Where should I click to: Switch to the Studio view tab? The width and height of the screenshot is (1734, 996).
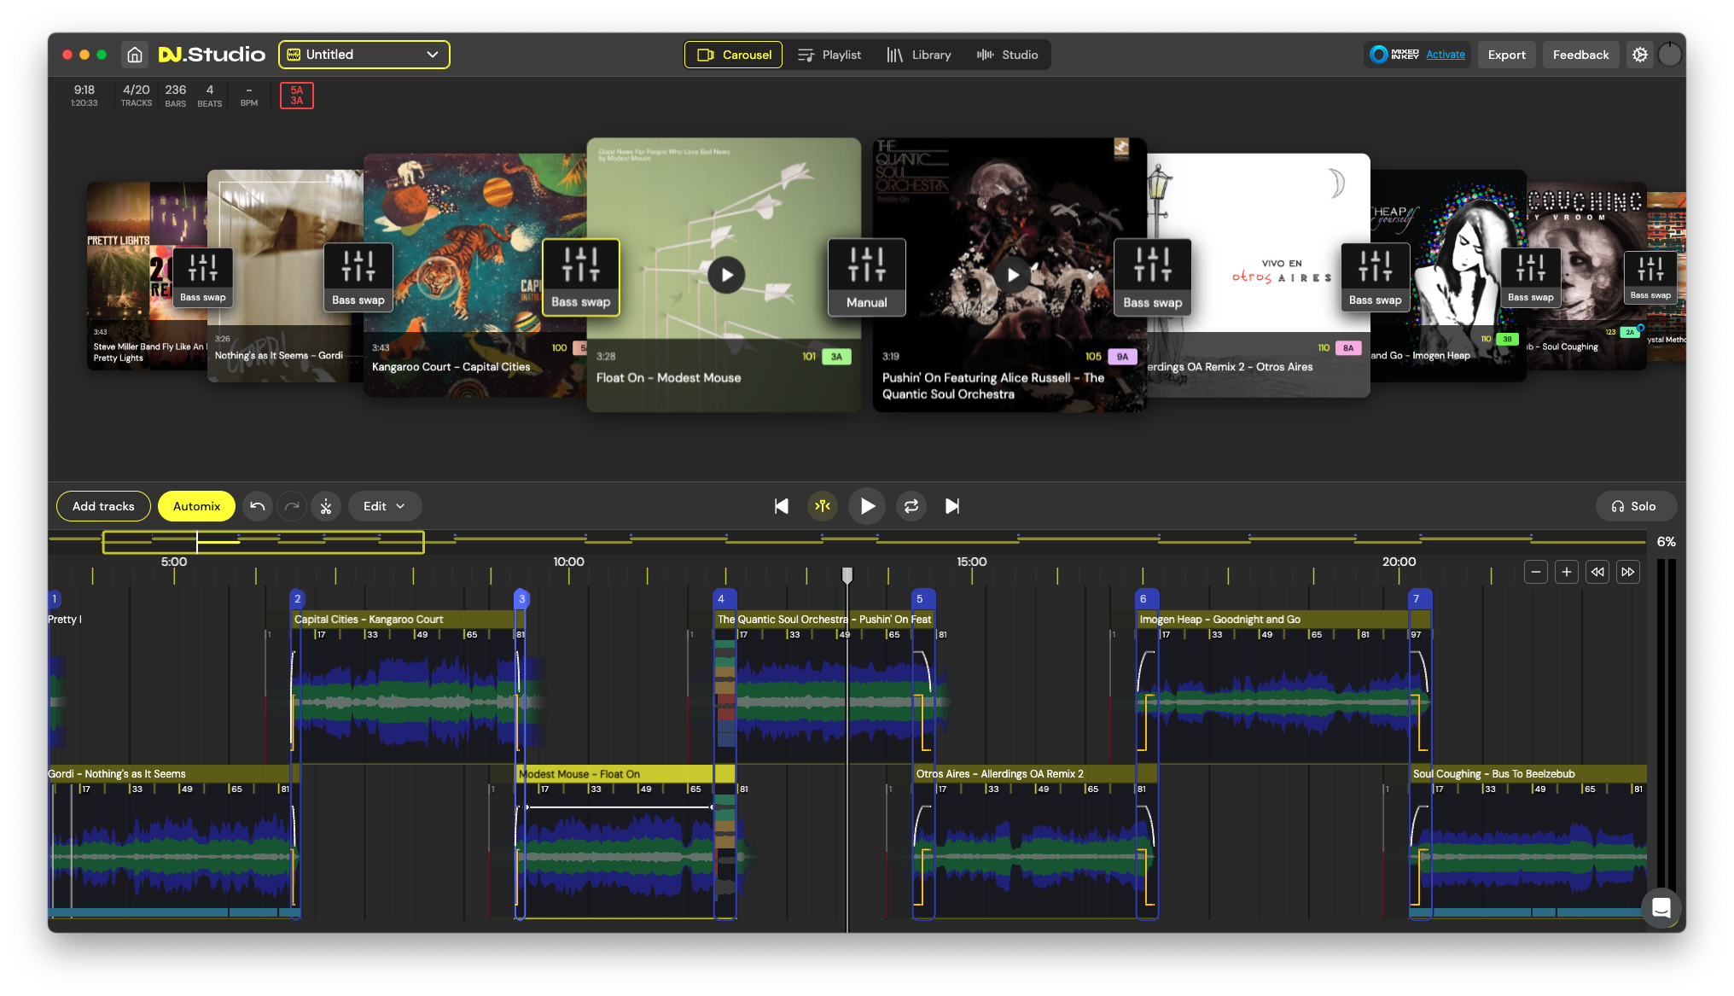click(1008, 55)
